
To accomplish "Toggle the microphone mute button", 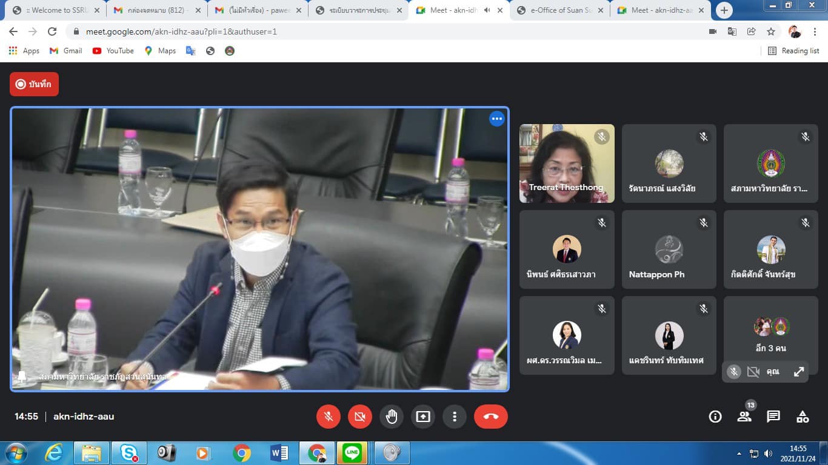I will [329, 417].
